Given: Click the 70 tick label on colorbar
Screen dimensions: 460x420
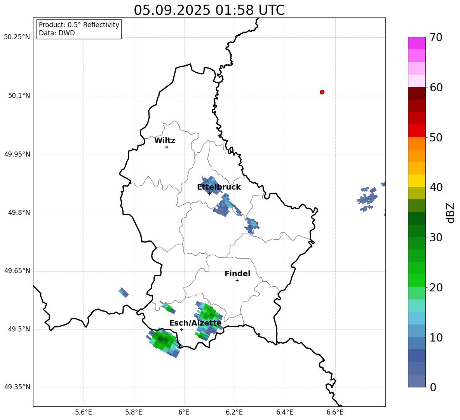Looking at the screenshot, I should click(436, 38).
